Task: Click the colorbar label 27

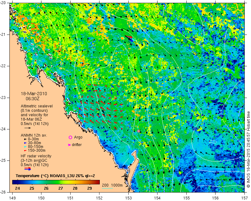Action: pos(61,188)
